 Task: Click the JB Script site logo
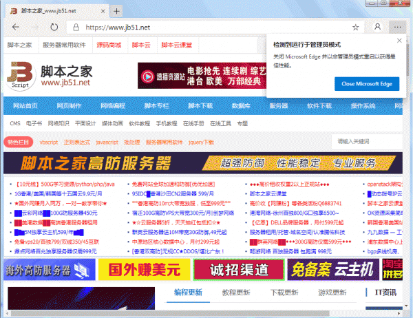point(21,76)
